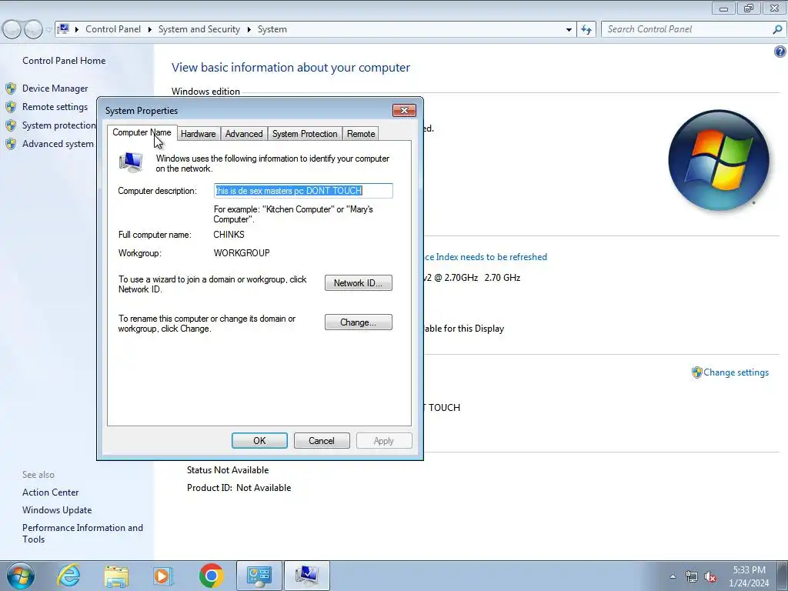Switch to the Computer Name tab
This screenshot has height=591, width=788.
[x=142, y=132]
